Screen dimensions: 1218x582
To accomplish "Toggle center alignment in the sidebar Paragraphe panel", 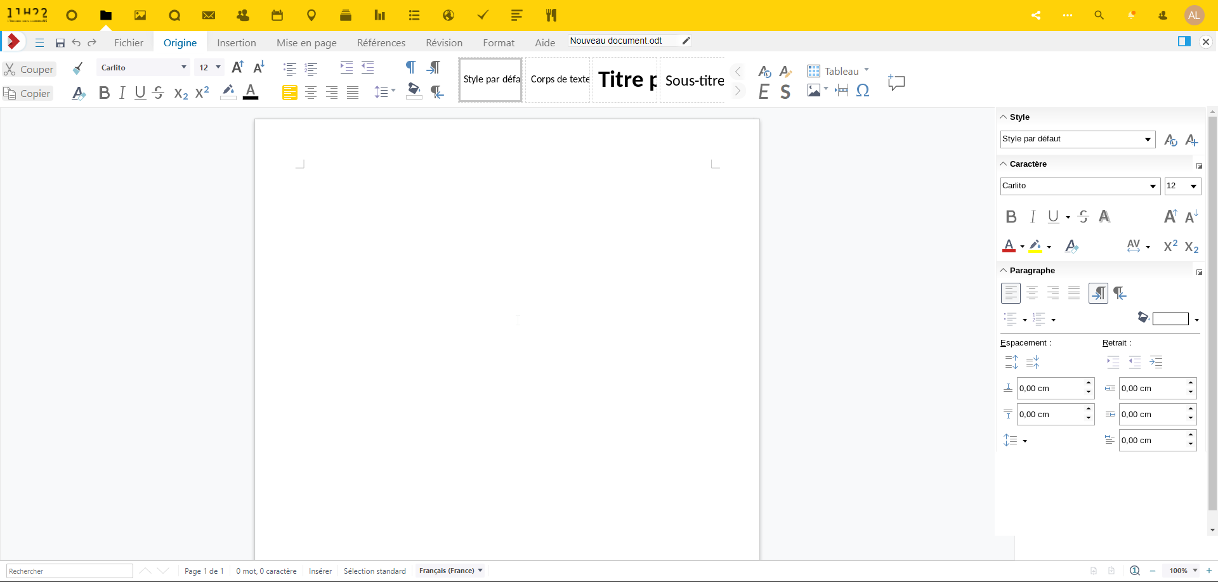I will (x=1032, y=293).
